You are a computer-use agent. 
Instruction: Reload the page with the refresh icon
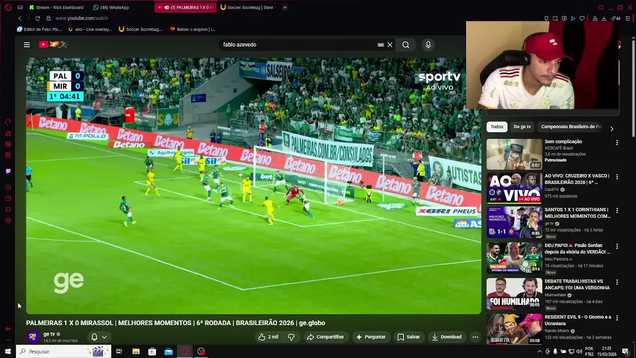37,18
